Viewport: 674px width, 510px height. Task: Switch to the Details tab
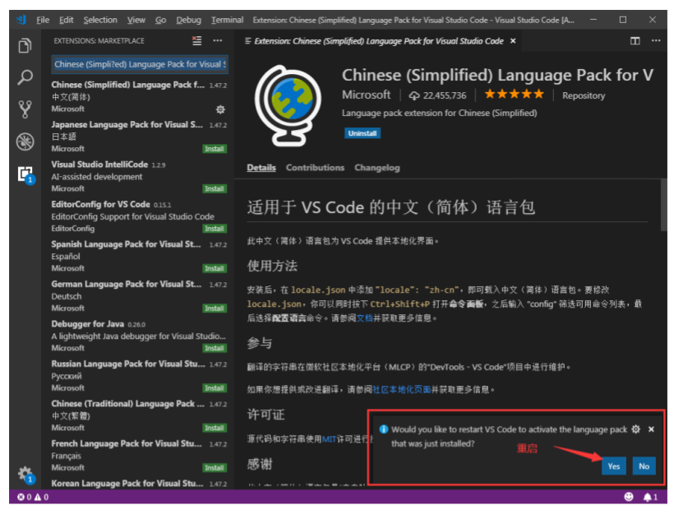[x=261, y=168]
